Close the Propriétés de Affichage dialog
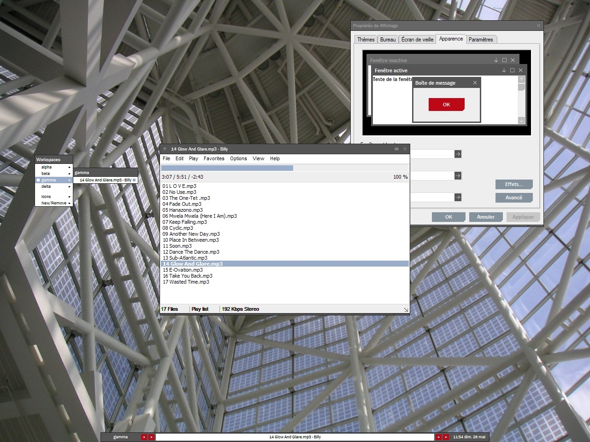This screenshot has height=442, width=590. tap(538, 26)
